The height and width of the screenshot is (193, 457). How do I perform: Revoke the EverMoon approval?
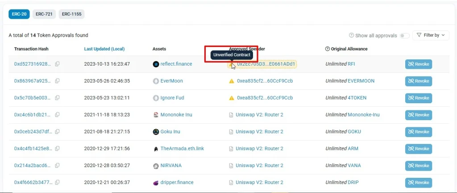(x=419, y=81)
